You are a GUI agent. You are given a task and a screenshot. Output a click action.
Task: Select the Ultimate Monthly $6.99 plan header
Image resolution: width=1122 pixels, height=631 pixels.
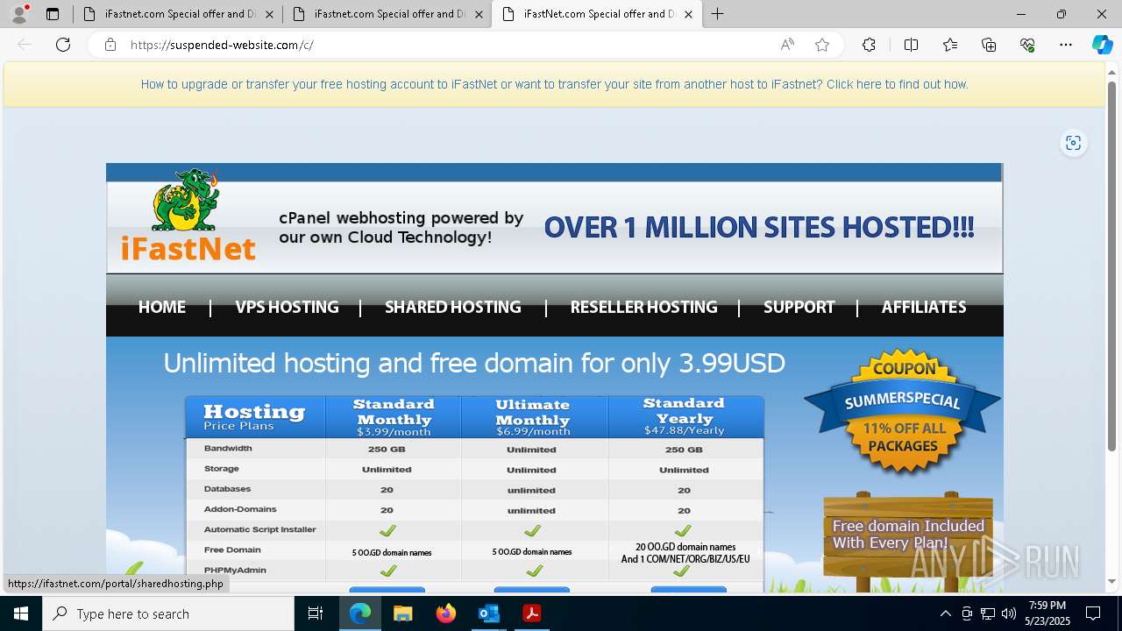(x=533, y=417)
